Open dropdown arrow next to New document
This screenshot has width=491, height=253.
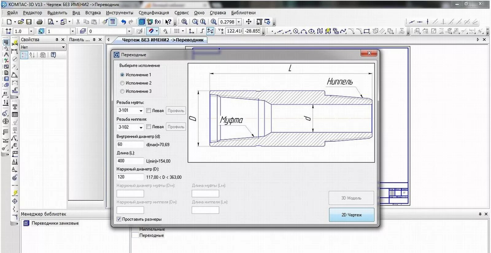pos(15,22)
